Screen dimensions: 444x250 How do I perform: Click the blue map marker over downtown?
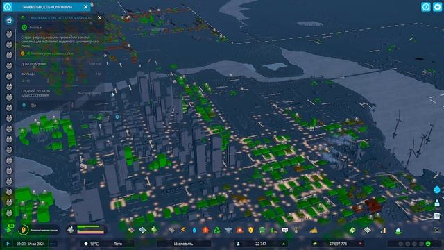point(117,117)
